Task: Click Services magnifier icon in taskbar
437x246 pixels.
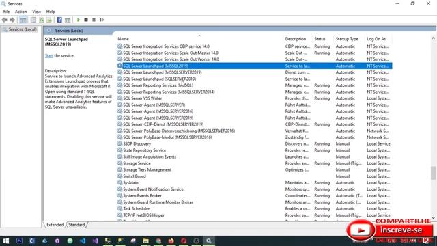Action: (209, 241)
